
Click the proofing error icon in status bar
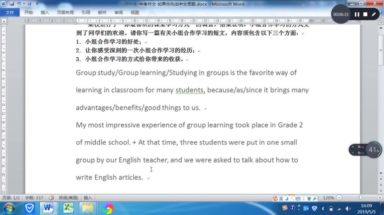pos(51,198)
